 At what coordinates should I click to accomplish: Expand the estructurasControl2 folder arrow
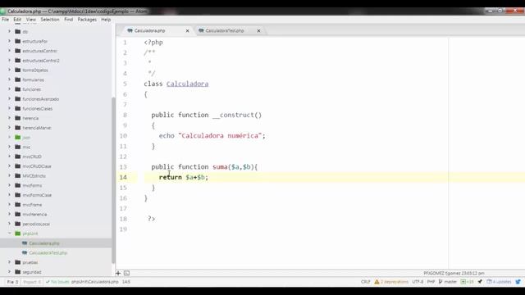(x=9, y=61)
